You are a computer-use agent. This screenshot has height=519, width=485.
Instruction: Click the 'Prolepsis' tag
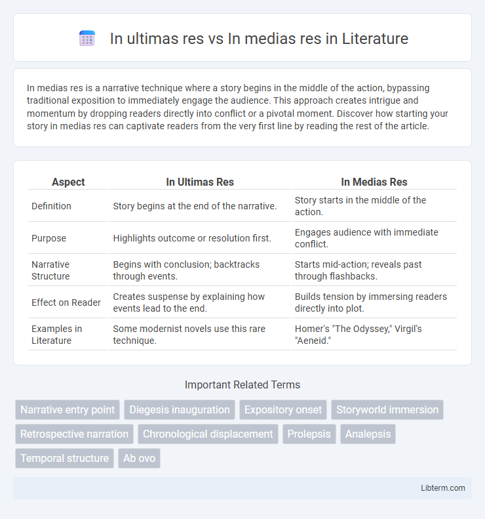tap(309, 434)
